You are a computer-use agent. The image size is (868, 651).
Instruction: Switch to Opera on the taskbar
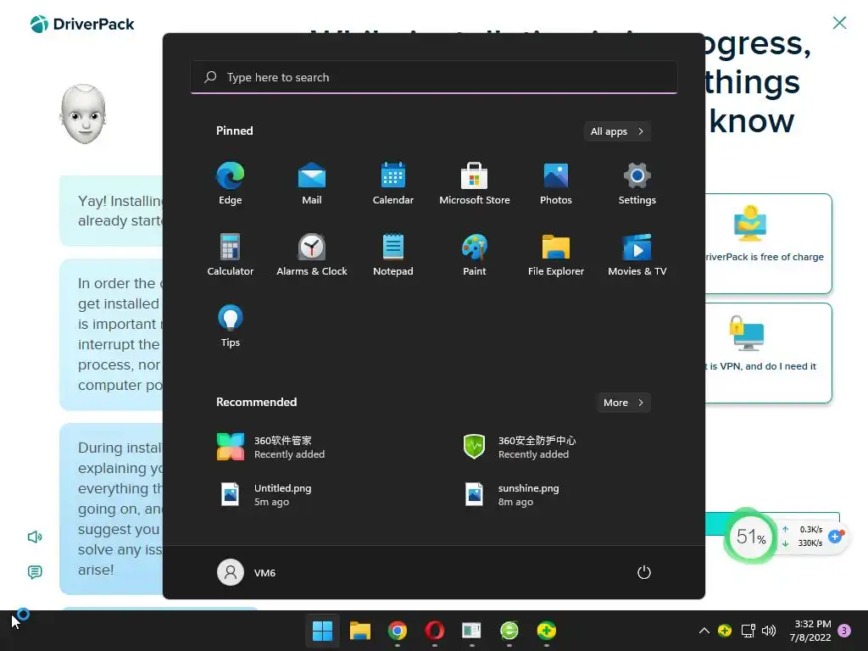click(435, 631)
